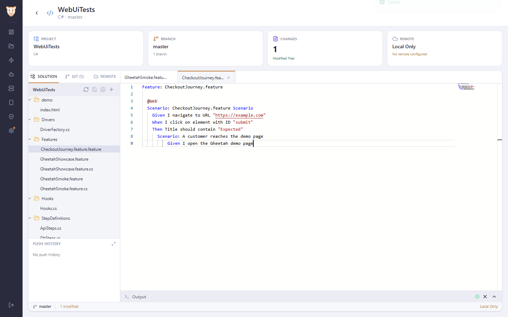Viewport: 508px width, 317px height.
Task: Expand the Push History panel
Action: (114, 244)
